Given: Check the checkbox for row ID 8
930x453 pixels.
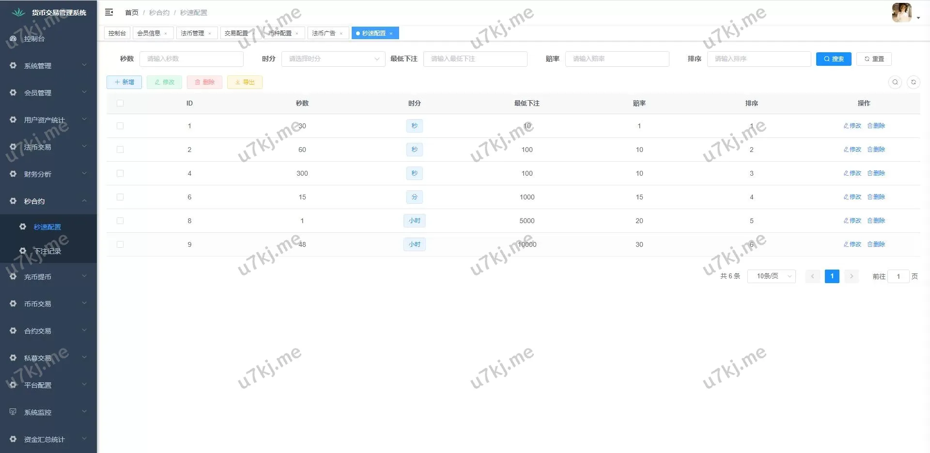Looking at the screenshot, I should pyautogui.click(x=120, y=221).
